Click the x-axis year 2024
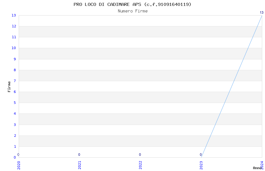The height and width of the screenshot is (171, 265). pyautogui.click(x=262, y=165)
